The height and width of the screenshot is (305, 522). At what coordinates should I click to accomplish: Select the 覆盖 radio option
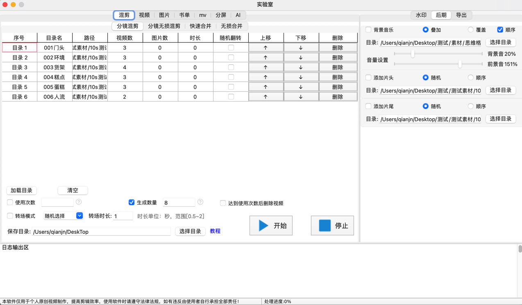[x=470, y=30]
